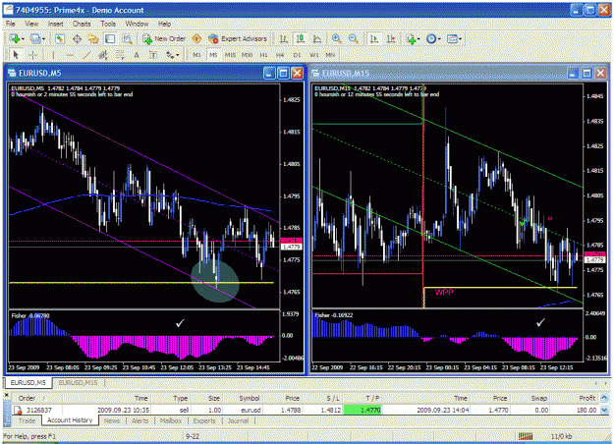
Task: Open the Tools menu
Action: coord(108,24)
